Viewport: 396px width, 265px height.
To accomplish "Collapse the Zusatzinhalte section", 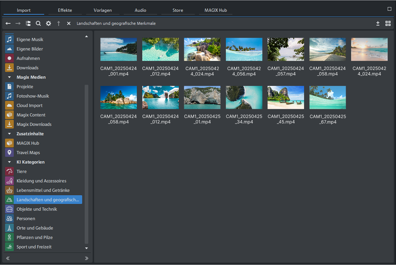I will 9,134.
